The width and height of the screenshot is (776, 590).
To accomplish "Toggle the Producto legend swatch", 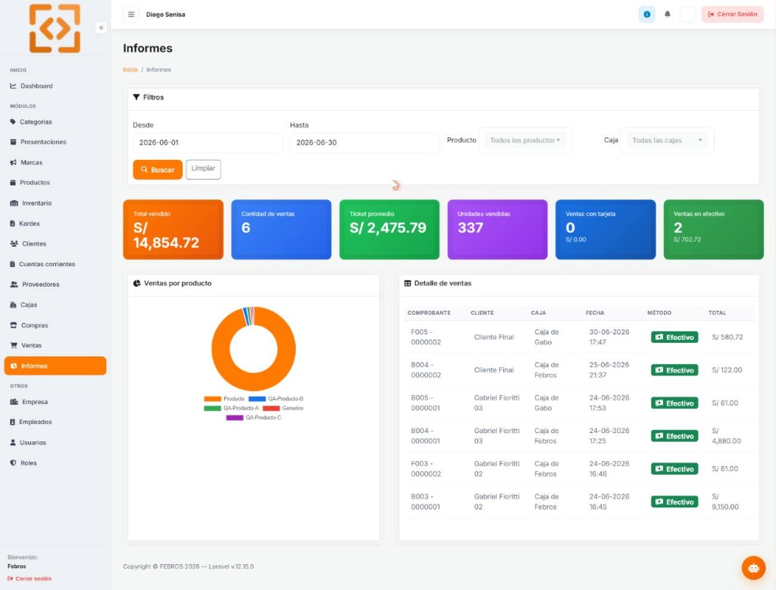I will point(212,399).
